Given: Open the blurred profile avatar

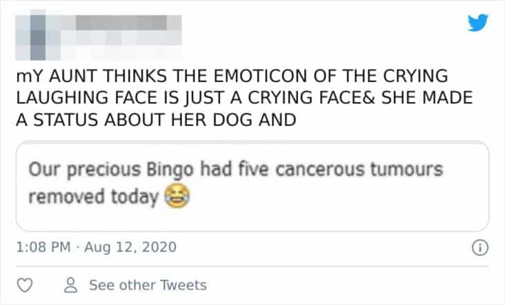Looking at the screenshot, I should (34, 34).
